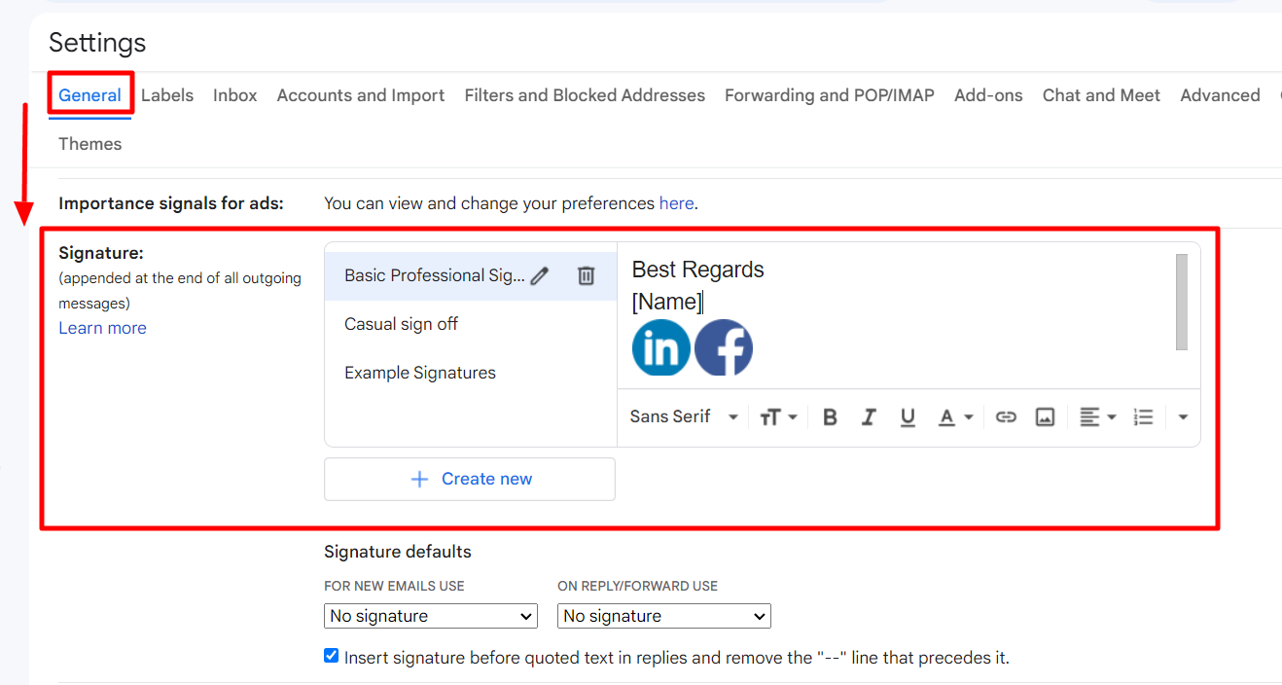This screenshot has width=1282, height=685.
Task: Click the Settings page title
Action: [97, 43]
